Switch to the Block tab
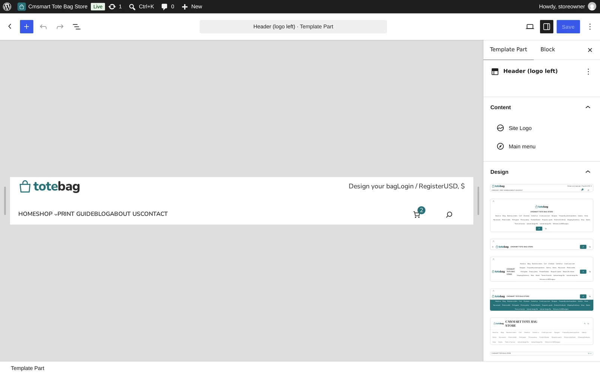 (x=547, y=49)
